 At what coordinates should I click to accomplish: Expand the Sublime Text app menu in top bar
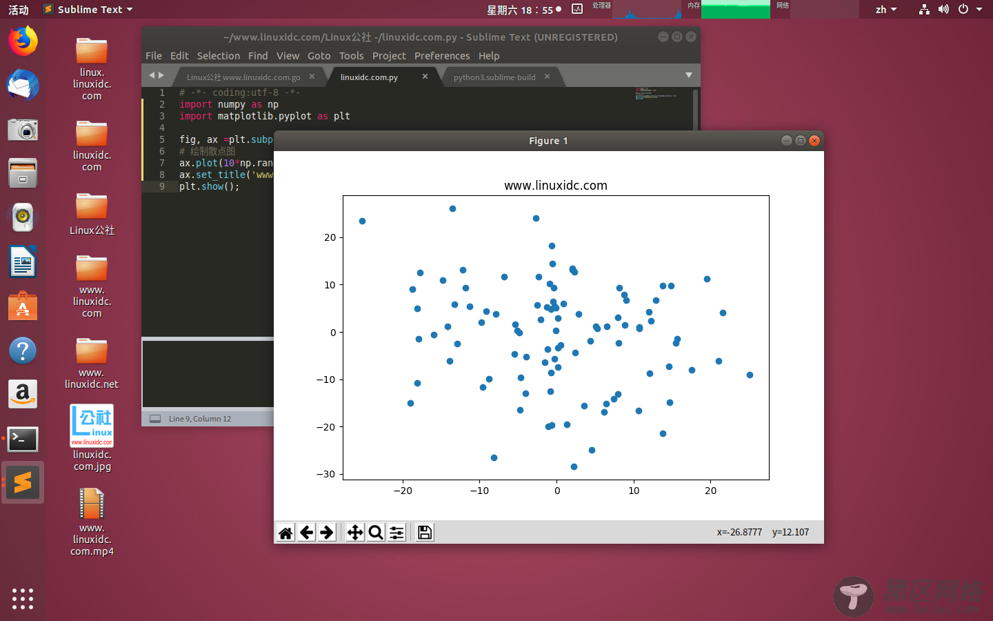88,10
